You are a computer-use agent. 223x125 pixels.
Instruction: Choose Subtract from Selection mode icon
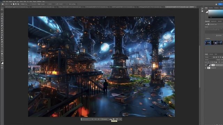pos(16,4)
